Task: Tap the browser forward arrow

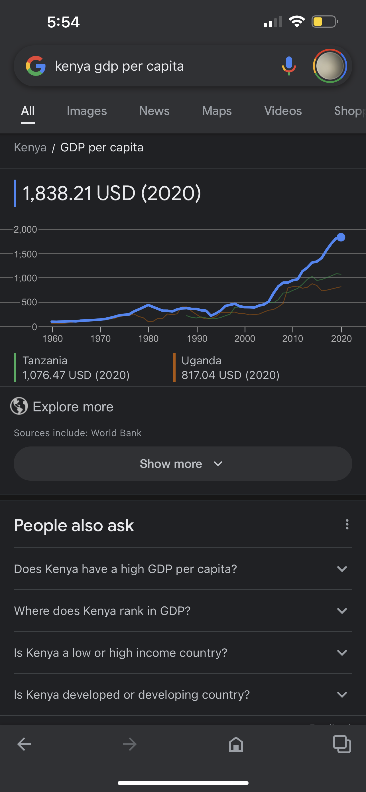Action: click(130, 744)
